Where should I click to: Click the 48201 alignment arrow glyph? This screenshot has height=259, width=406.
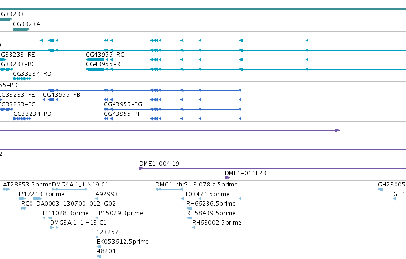pos(99,256)
